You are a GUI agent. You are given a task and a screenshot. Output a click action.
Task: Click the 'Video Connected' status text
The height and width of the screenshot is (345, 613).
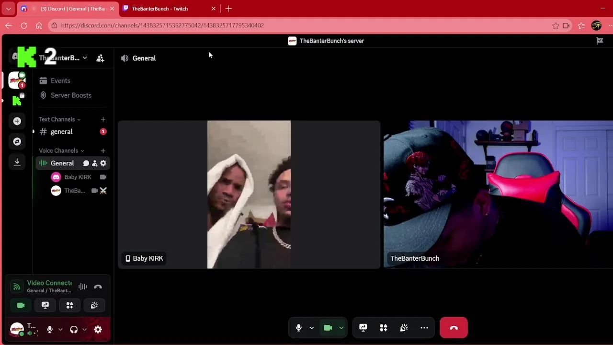point(49,283)
